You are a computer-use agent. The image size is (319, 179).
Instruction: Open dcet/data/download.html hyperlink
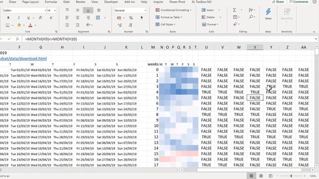point(23,59)
